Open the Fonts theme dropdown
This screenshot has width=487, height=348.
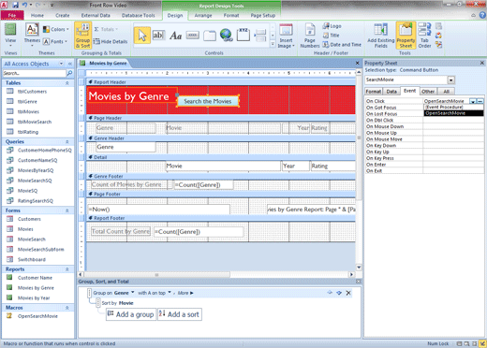56,41
